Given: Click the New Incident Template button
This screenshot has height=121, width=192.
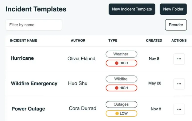Looking at the screenshot, I should pos(132,9).
